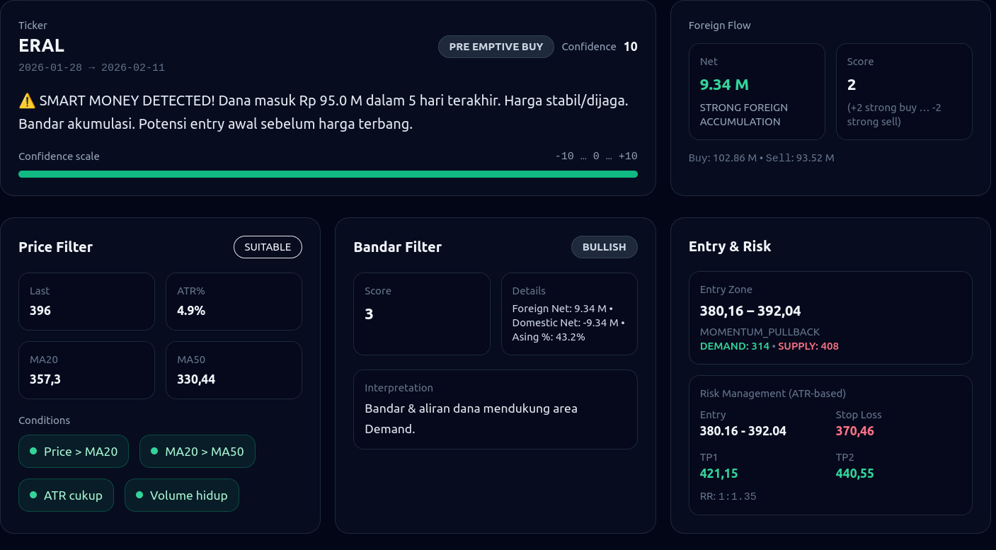The height and width of the screenshot is (550, 996).
Task: Select the Foreign Flow Net 9.34 M card
Action: tap(757, 92)
